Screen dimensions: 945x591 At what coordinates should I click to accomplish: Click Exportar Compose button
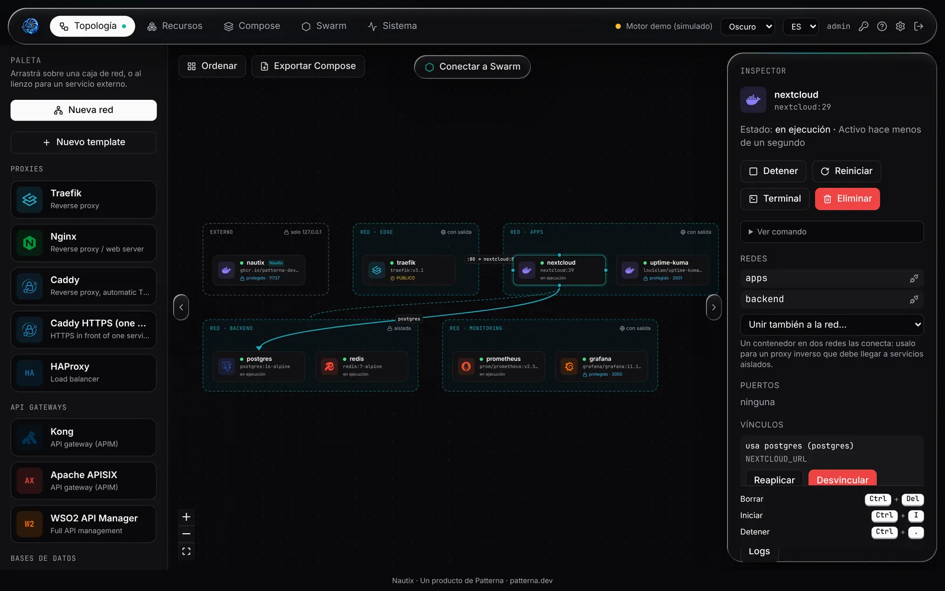click(x=308, y=66)
